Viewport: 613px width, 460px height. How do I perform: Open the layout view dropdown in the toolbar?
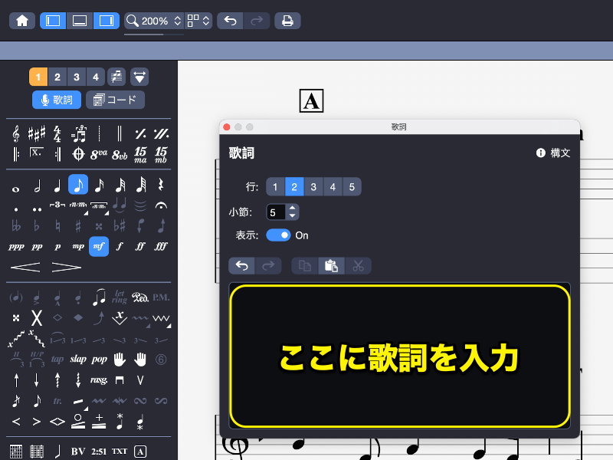point(199,21)
